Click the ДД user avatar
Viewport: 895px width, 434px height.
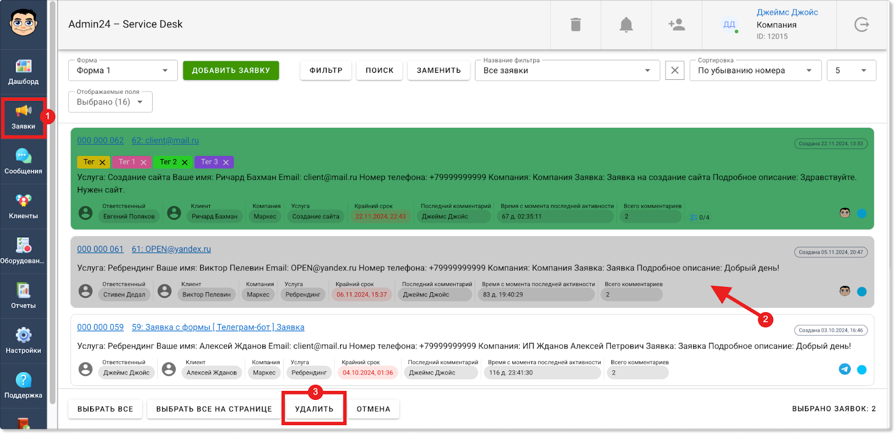click(x=729, y=25)
